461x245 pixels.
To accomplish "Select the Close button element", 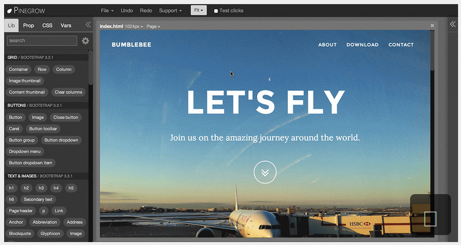I will (x=66, y=118).
